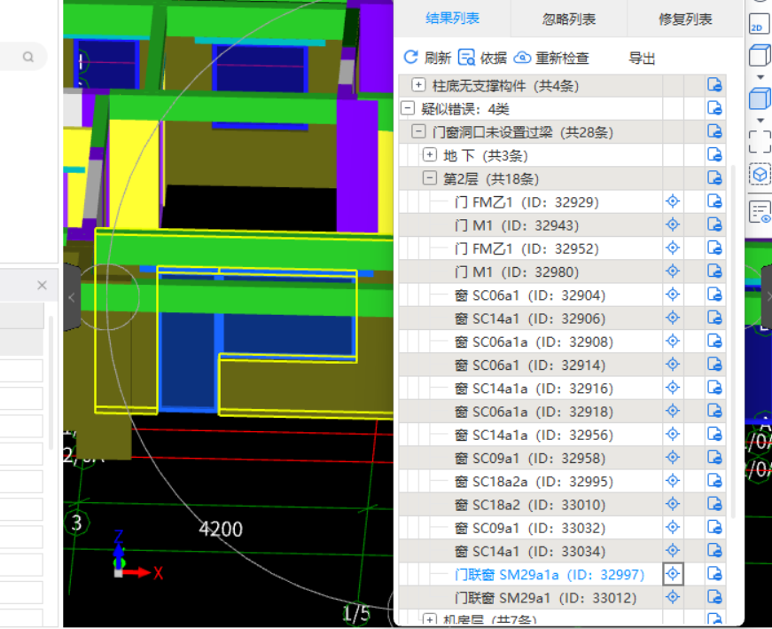Locate 窗 SC06a1a ID 32908 with target icon
Viewport: 772px width, 629px height.
click(x=673, y=341)
